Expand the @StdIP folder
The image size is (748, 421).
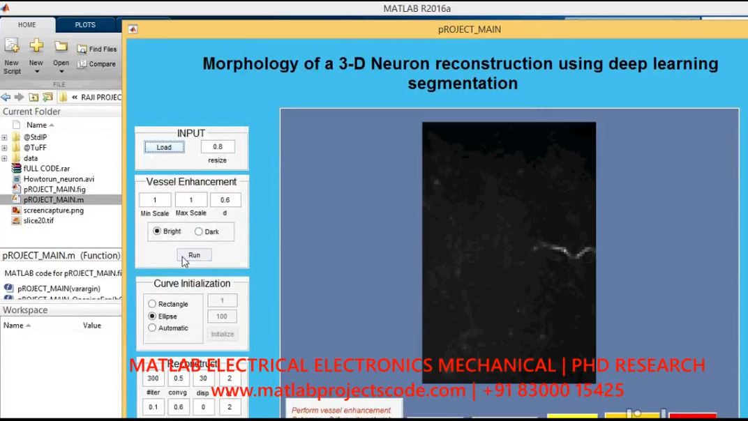(x=4, y=137)
